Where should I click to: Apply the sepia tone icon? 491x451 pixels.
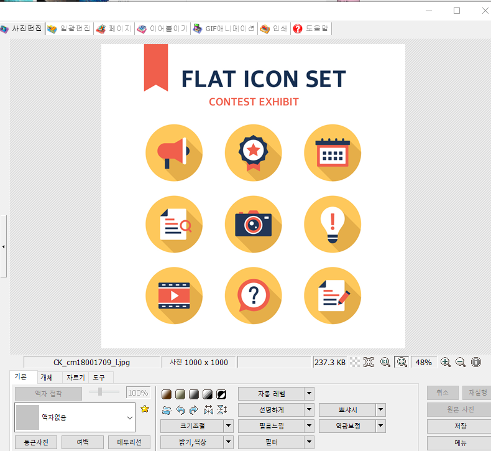click(167, 394)
